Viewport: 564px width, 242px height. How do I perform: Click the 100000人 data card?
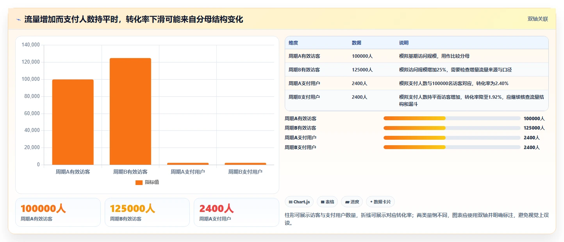(58, 212)
